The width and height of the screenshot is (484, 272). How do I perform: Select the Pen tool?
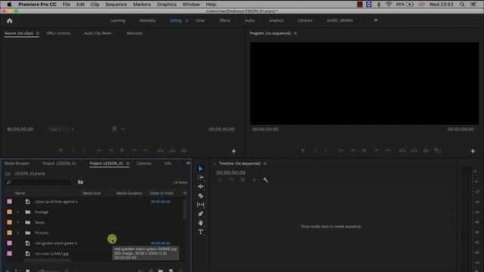[x=200, y=214]
